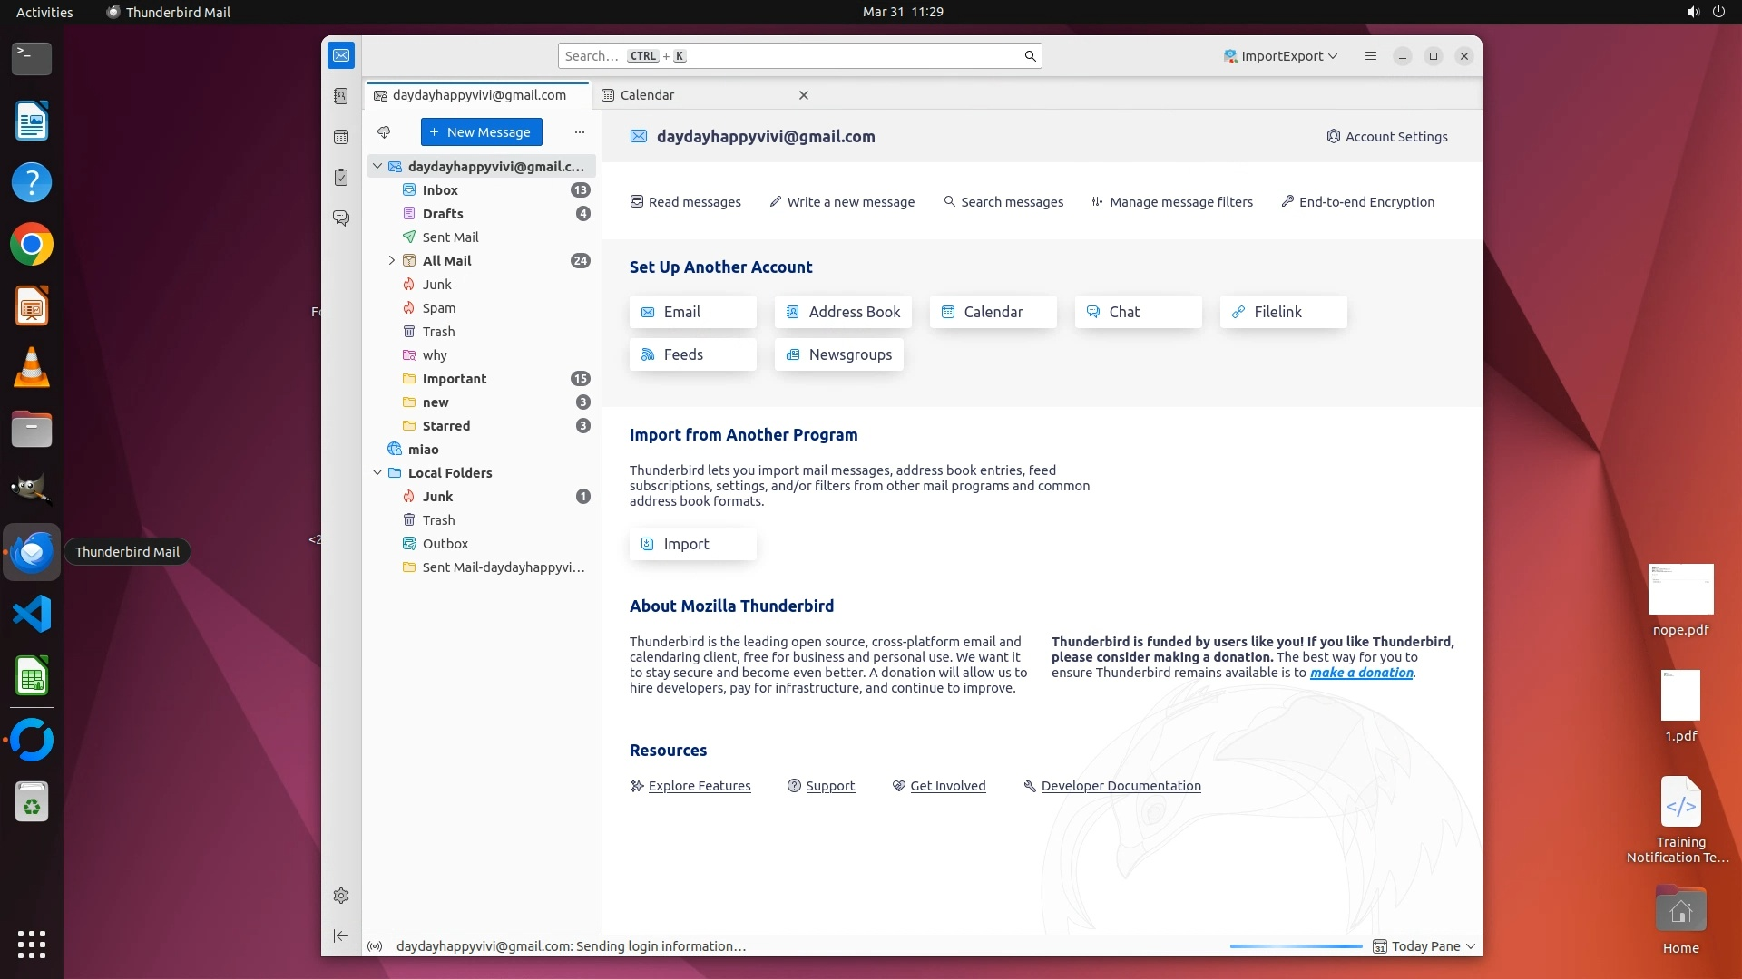The image size is (1742, 979).
Task: Open Thunderbird settings gear icon
Action: pyautogui.click(x=341, y=896)
